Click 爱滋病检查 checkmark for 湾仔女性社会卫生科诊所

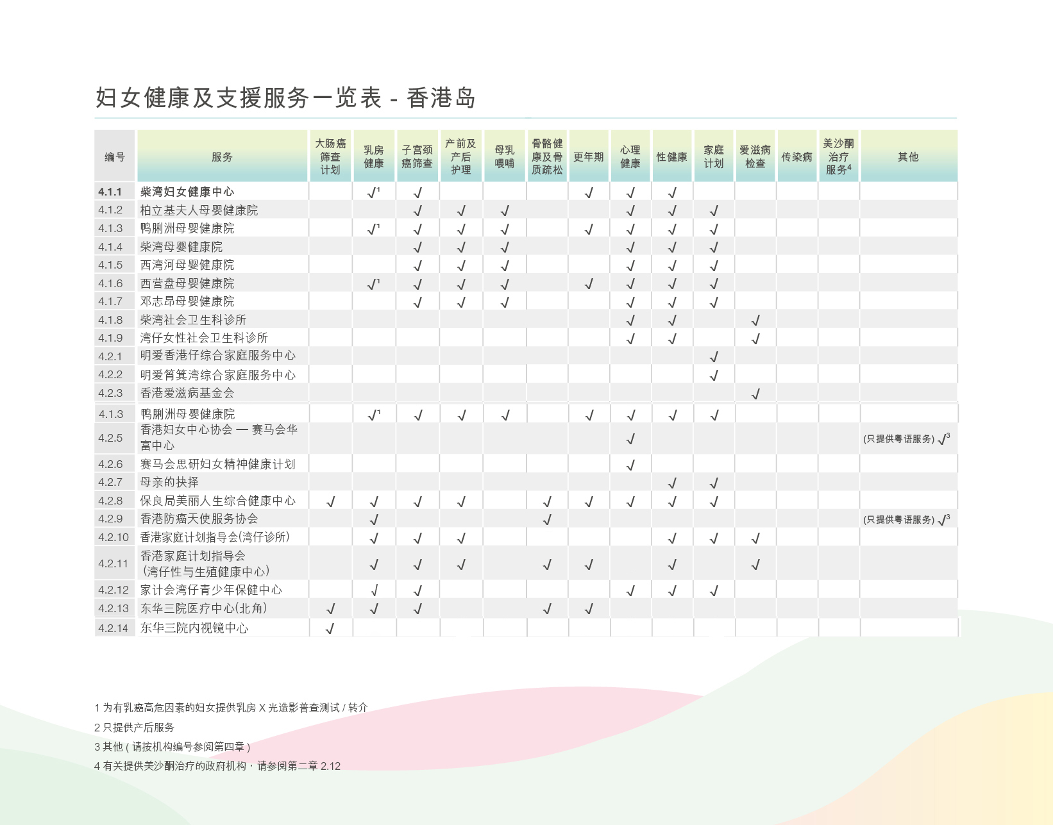(x=755, y=338)
